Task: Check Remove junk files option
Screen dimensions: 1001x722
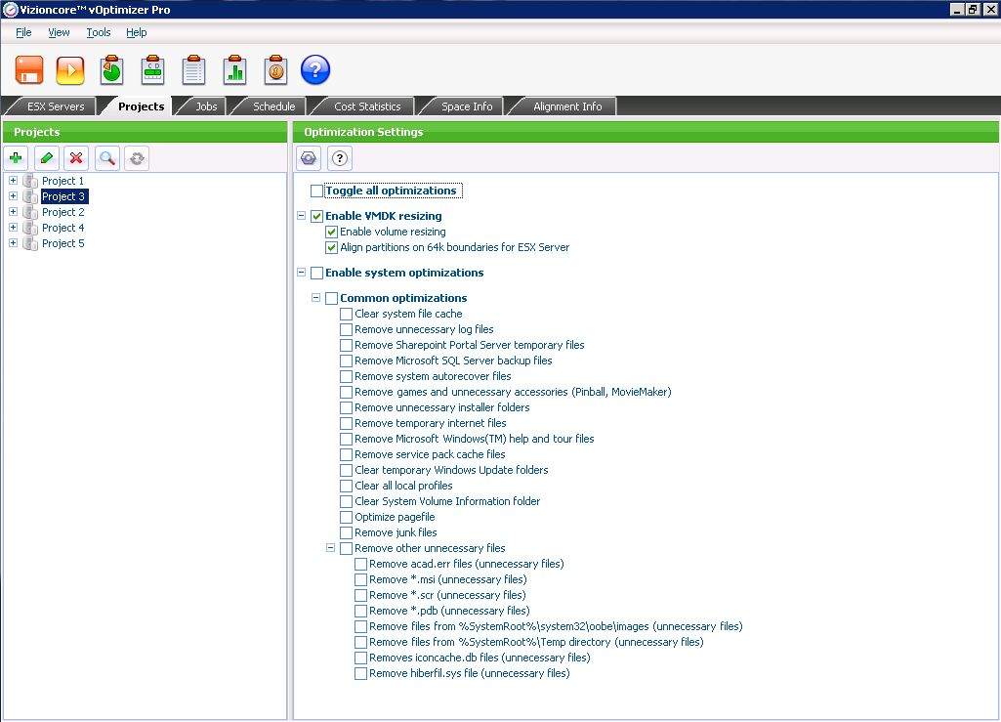Action: click(x=346, y=532)
